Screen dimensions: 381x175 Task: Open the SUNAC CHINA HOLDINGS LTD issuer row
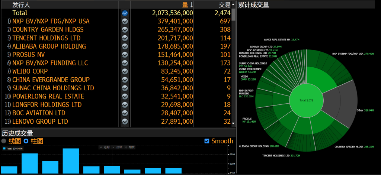53,88
